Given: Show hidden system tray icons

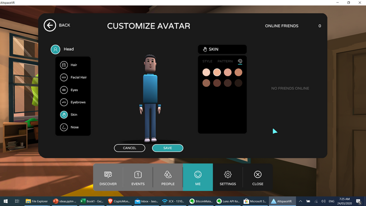Looking at the screenshot, I should 300,201.
